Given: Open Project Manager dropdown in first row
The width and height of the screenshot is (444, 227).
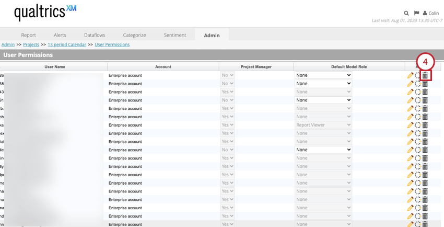Looking at the screenshot, I should point(228,75).
